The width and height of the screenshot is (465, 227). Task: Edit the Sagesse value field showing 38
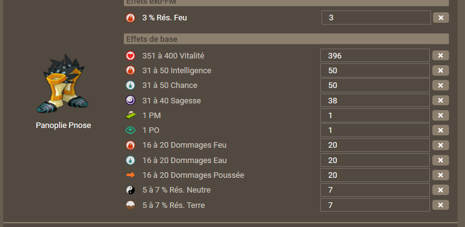tap(375, 100)
